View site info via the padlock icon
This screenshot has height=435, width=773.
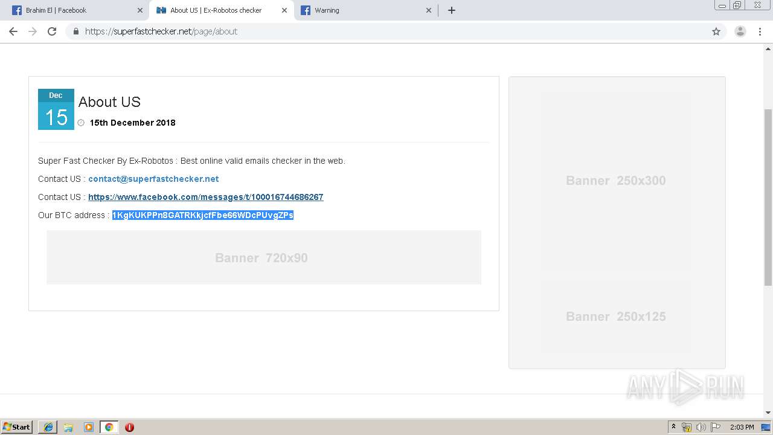pyautogui.click(x=75, y=31)
